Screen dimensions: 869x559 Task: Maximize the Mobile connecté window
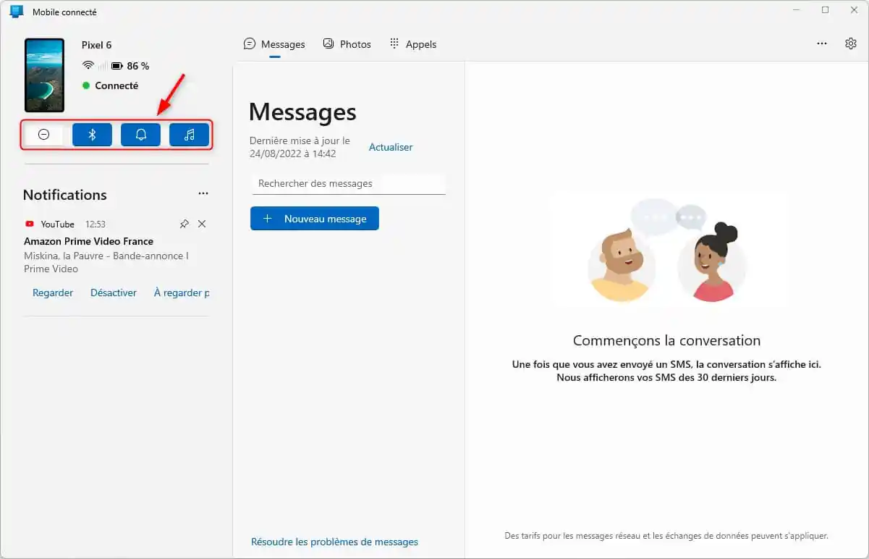825,10
